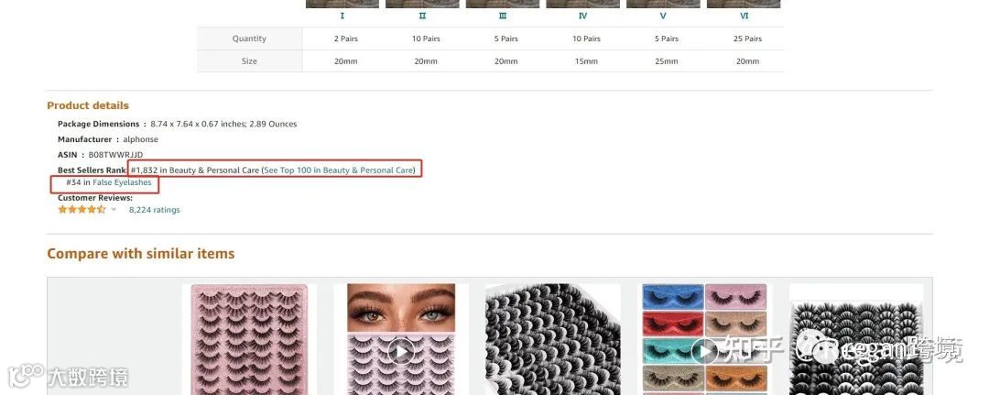This screenshot has width=989, height=395.
Task: Select column II heading in comparison table
Action: tap(422, 16)
